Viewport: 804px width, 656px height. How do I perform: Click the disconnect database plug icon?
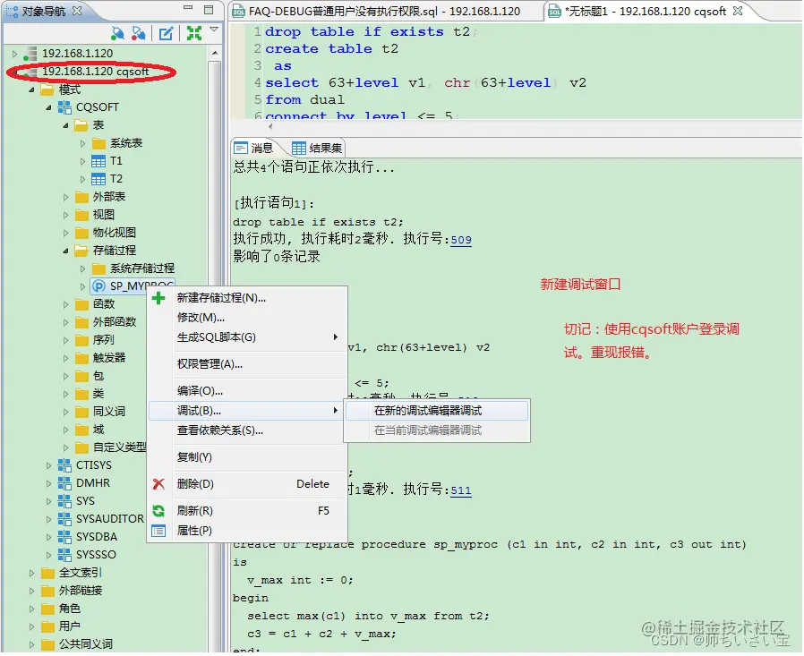tap(139, 34)
